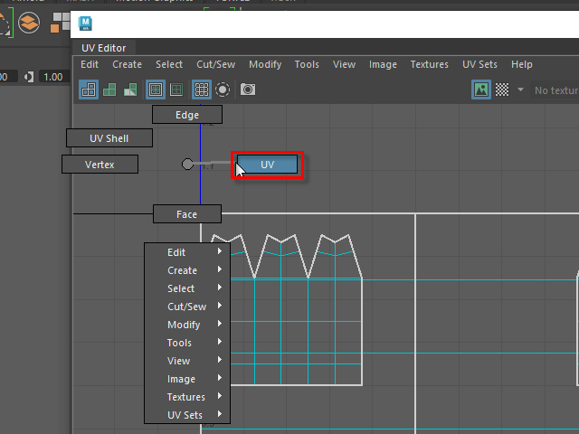This screenshot has height=434, width=579.
Task: Choose UV Shell in the marking menu
Action: click(x=109, y=138)
